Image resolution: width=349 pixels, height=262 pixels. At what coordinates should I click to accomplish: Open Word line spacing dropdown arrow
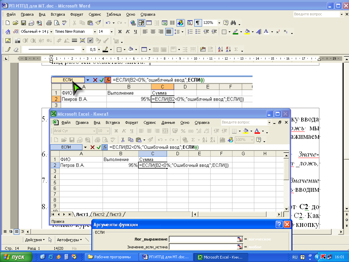pyautogui.click(x=183, y=32)
